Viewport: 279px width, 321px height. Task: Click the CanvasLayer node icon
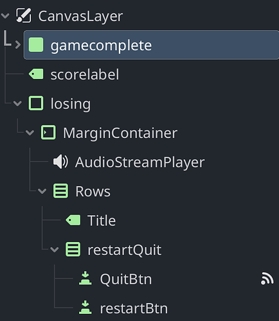click(x=24, y=15)
